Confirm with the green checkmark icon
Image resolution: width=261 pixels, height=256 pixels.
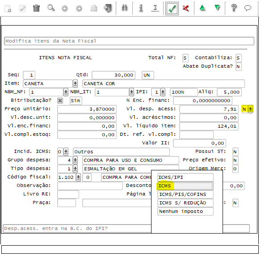(x=172, y=9)
